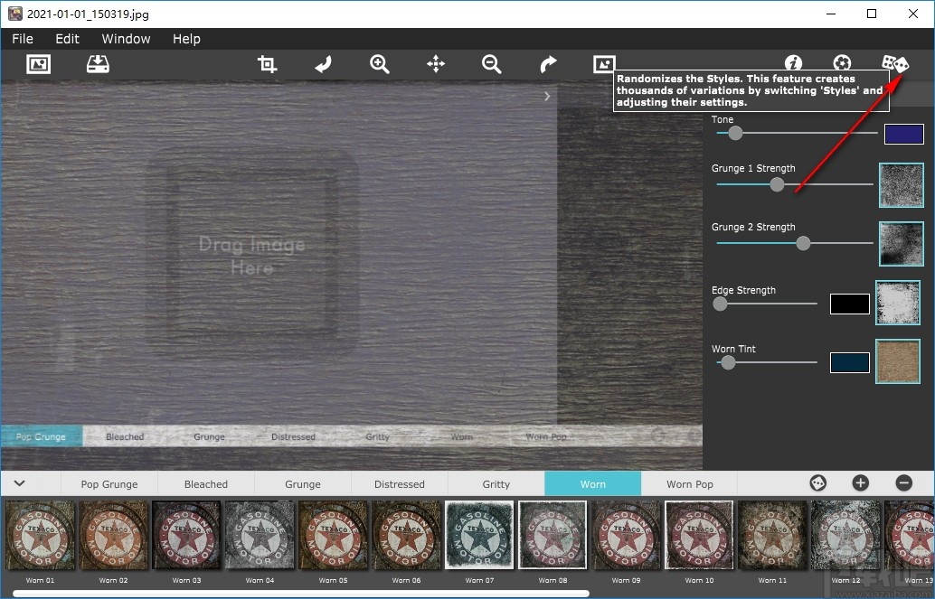Randomize styles with the dice icon

(895, 64)
